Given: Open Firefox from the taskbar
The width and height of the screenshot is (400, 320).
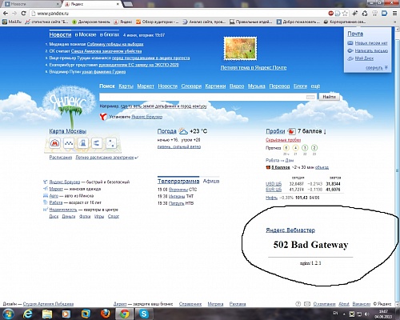Looking at the screenshot, I should pos(106,314).
